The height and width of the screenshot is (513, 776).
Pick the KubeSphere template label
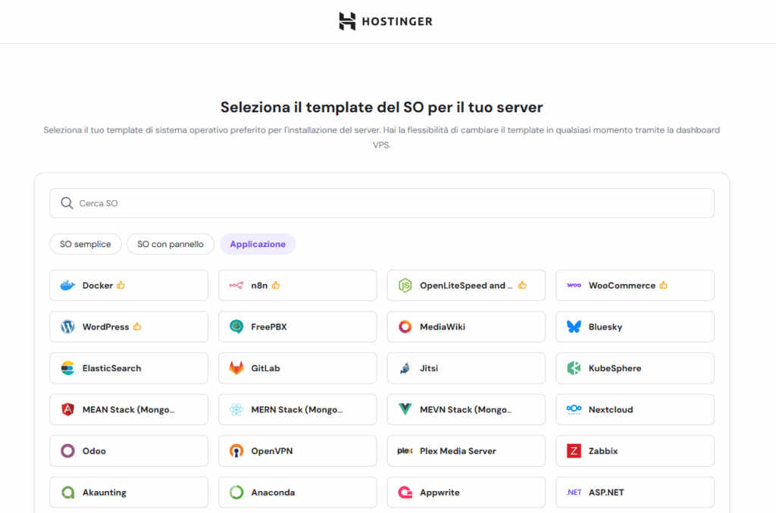615,368
